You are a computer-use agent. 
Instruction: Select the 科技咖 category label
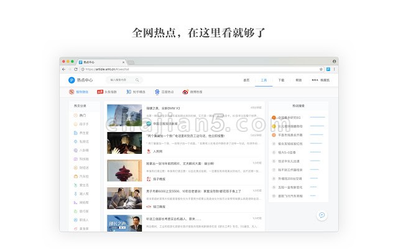(84, 159)
